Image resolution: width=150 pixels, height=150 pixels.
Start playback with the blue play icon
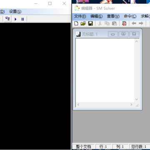coord(15,19)
